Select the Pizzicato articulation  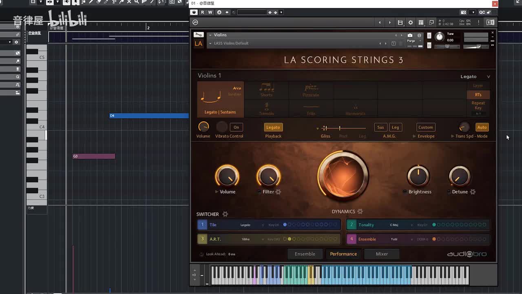pyautogui.click(x=311, y=90)
